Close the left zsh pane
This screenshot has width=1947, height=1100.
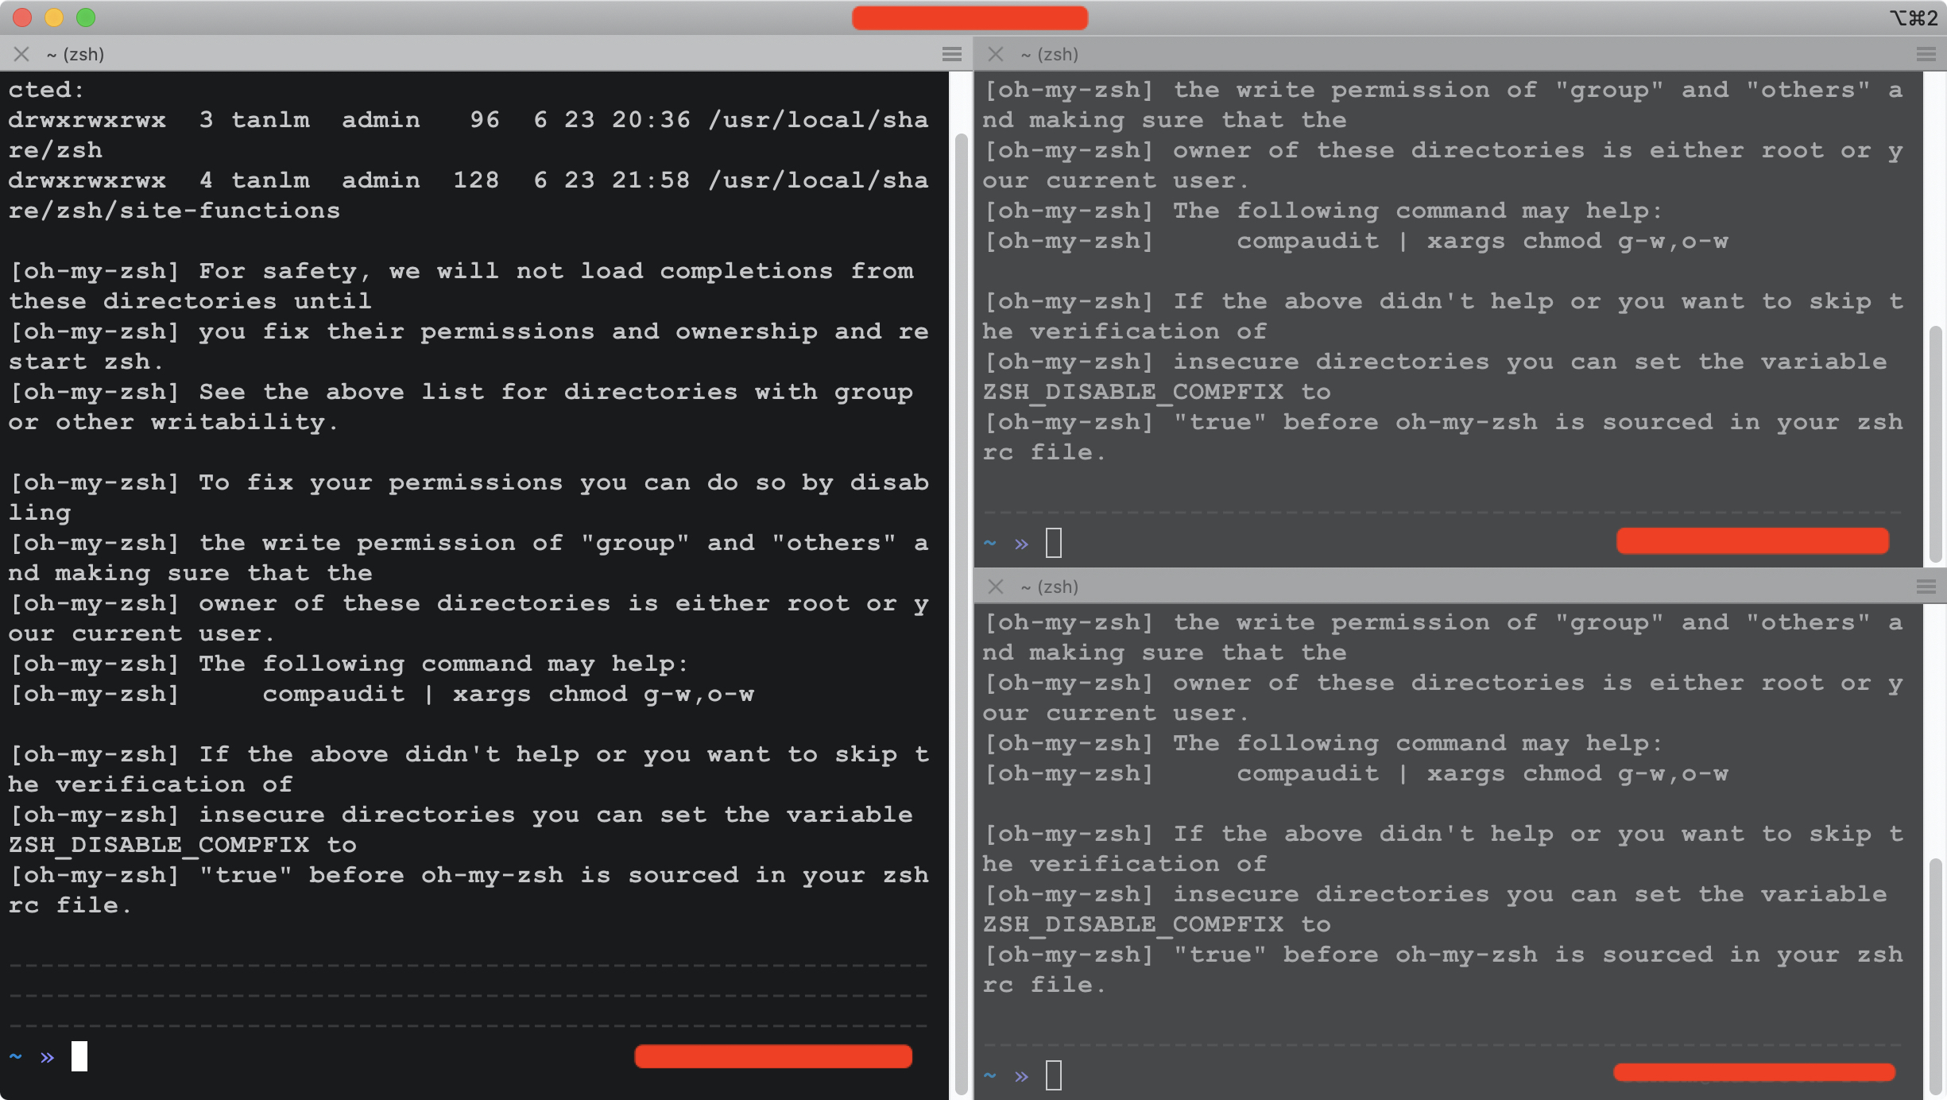(21, 54)
